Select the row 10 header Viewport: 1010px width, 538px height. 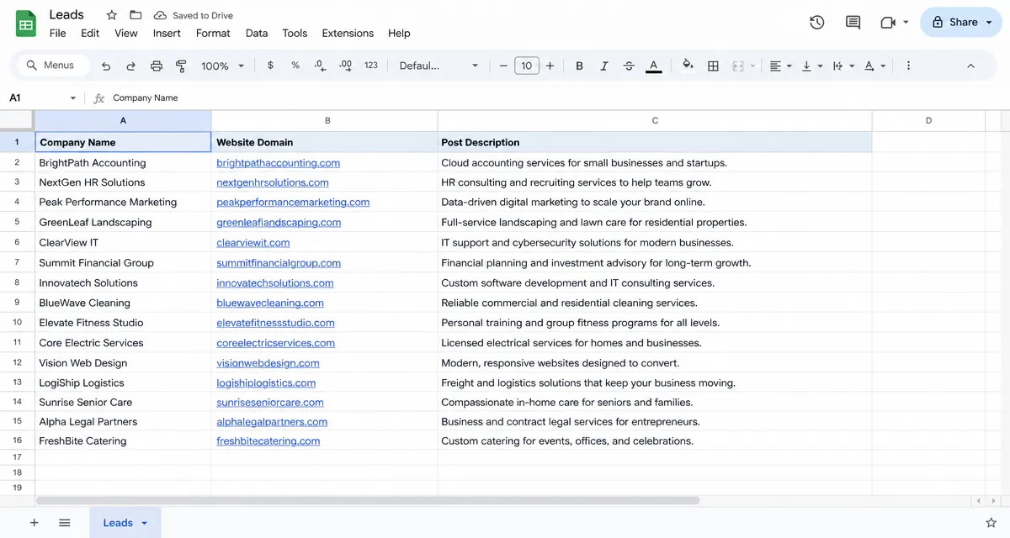click(x=18, y=323)
